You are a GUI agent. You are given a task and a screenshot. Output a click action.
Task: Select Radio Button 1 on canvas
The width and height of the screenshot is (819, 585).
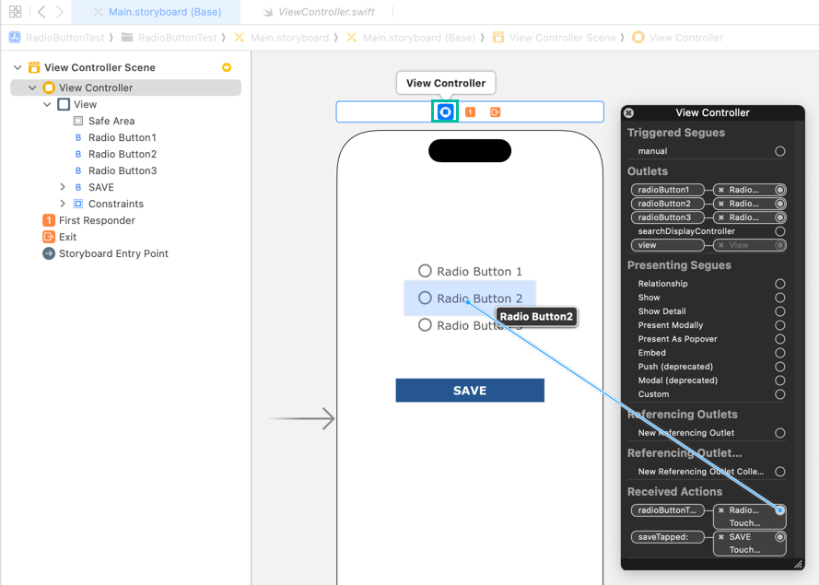click(x=470, y=271)
